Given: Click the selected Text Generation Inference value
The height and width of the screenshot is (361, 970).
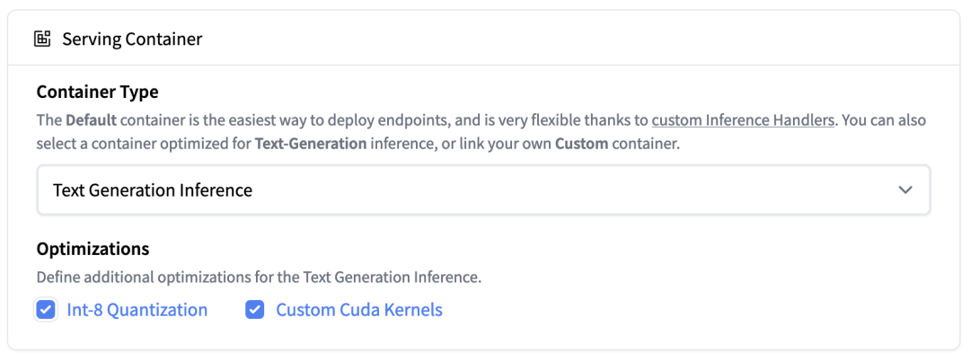Looking at the screenshot, I should 153,189.
